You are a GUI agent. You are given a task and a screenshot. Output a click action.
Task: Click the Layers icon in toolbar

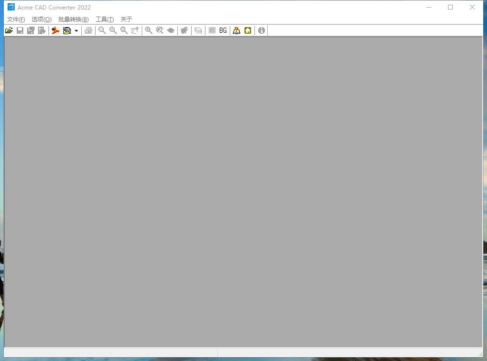tap(198, 30)
